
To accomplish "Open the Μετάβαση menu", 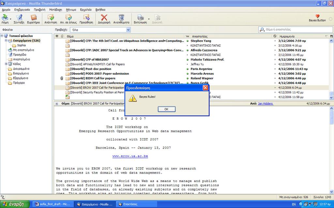I will pos(55,9).
